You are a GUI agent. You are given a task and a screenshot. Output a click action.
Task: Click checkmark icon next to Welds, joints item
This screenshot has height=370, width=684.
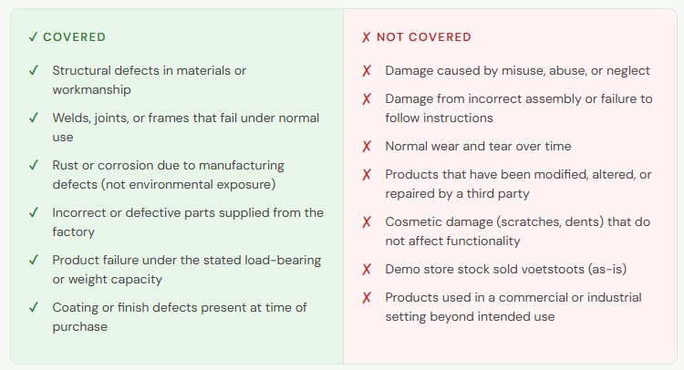(x=33, y=118)
